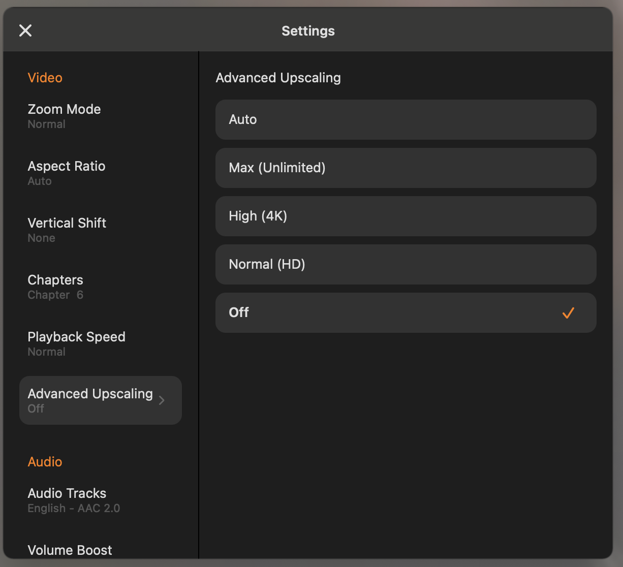Click the Audio section header
This screenshot has width=623, height=567.
(45, 462)
